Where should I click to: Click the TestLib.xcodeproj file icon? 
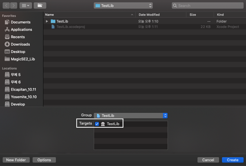pyautogui.click(x=53, y=27)
